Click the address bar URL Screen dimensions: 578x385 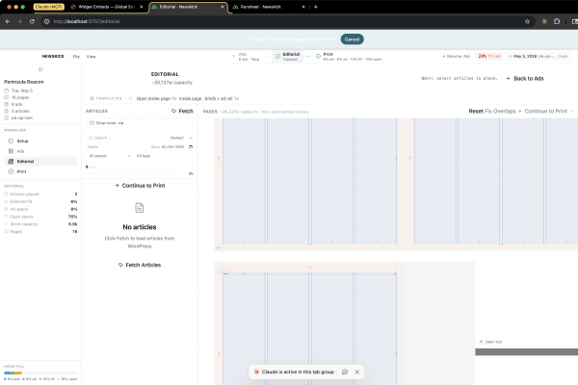(87, 21)
